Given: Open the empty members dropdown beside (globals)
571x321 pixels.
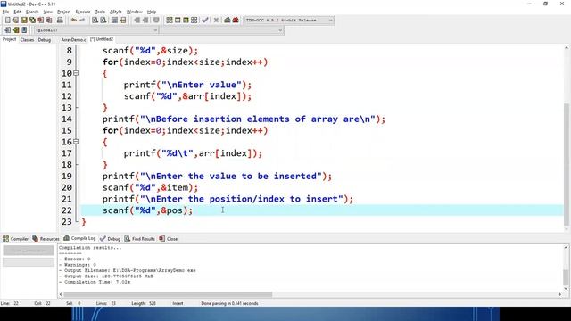Looking at the screenshot, I should tap(221, 29).
